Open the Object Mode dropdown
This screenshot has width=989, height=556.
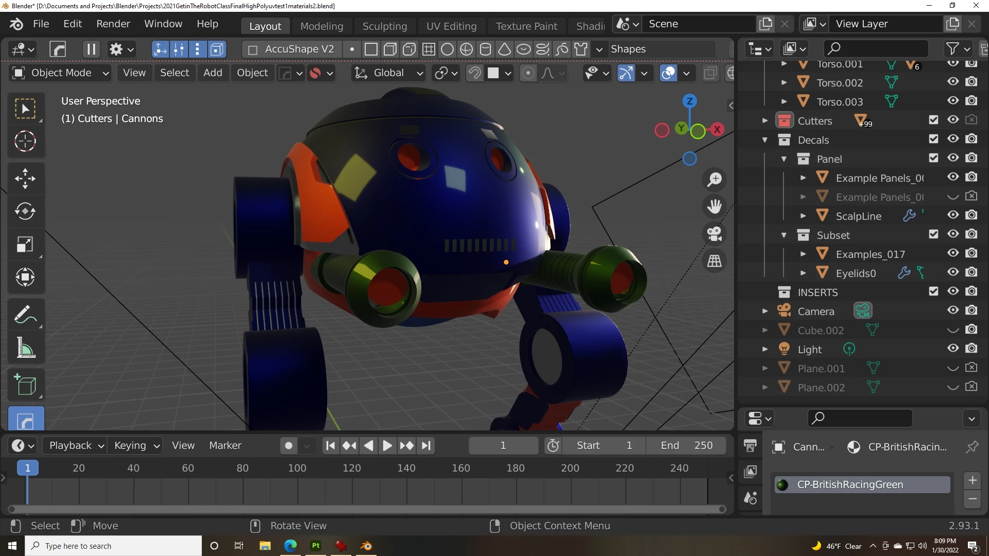click(61, 73)
